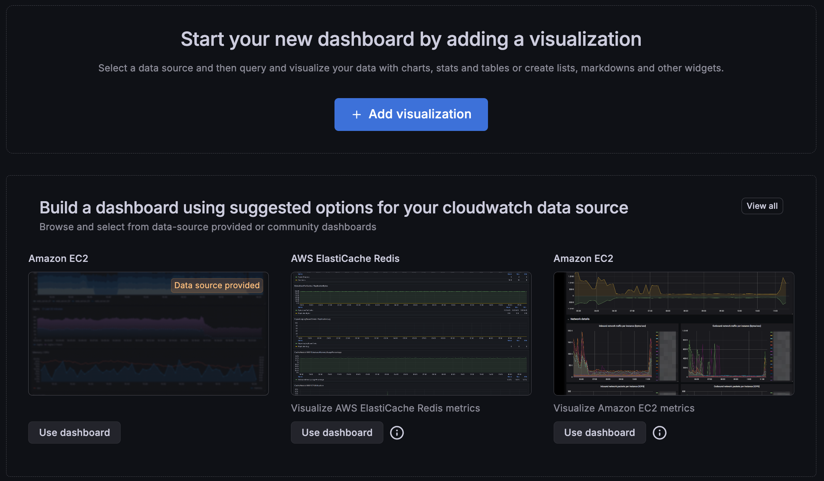Click the Visualize AWS ElastiCache Redis metrics description
Image resolution: width=824 pixels, height=481 pixels.
[386, 408]
